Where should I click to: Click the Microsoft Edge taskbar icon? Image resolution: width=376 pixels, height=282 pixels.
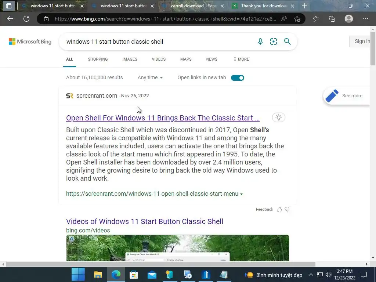(x=116, y=275)
